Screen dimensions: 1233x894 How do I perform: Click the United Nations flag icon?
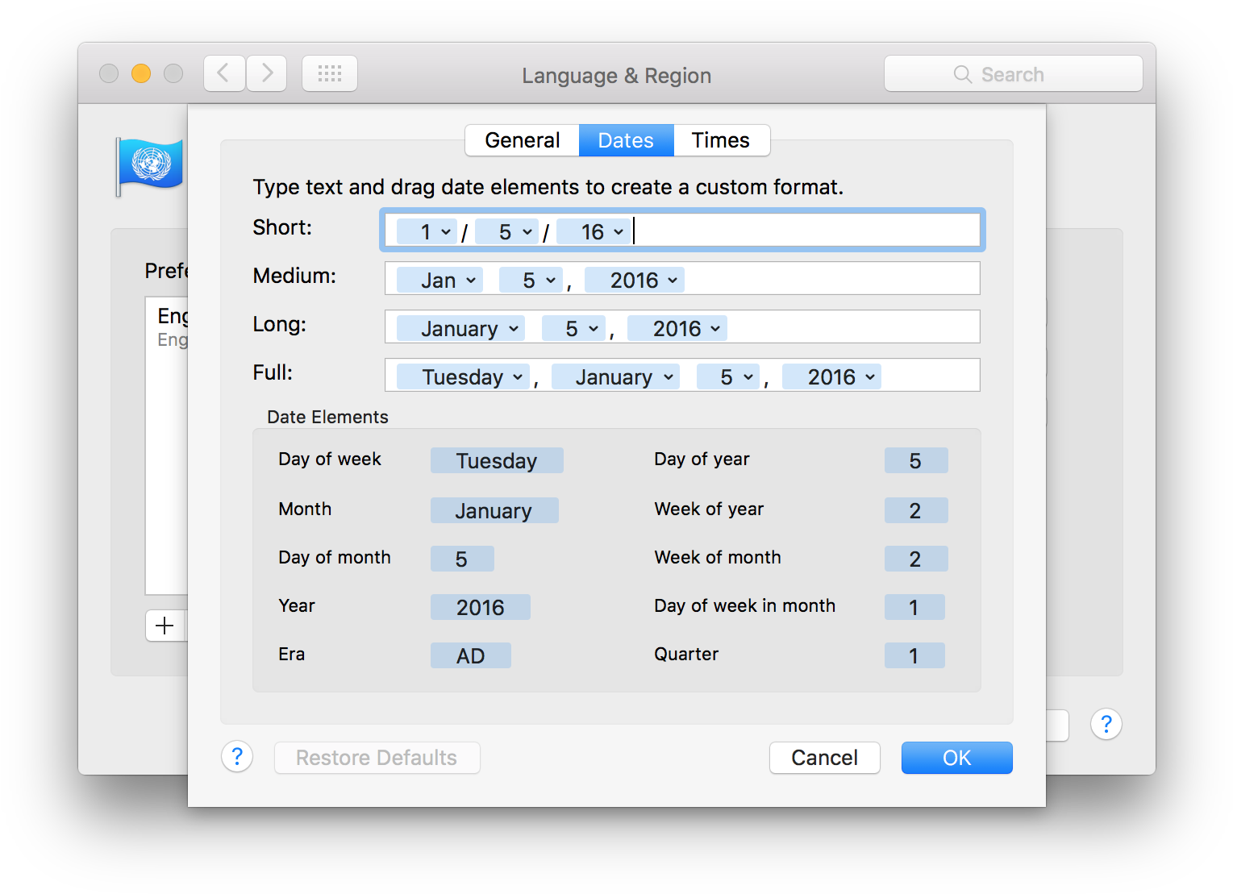151,165
